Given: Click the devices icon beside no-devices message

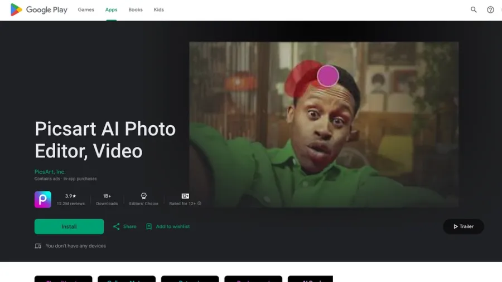Looking at the screenshot, I should tap(38, 246).
